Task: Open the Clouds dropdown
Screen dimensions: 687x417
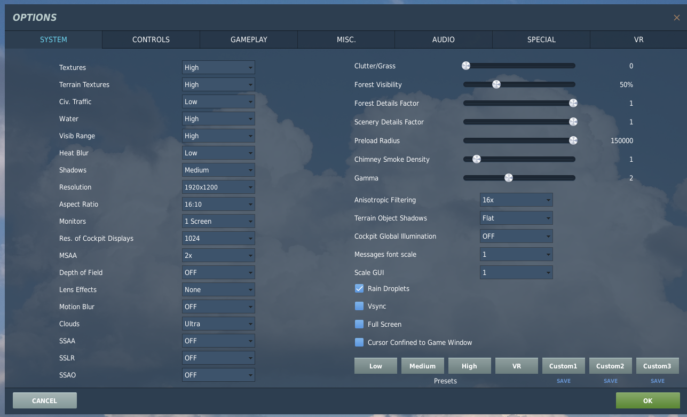Action: (218, 324)
